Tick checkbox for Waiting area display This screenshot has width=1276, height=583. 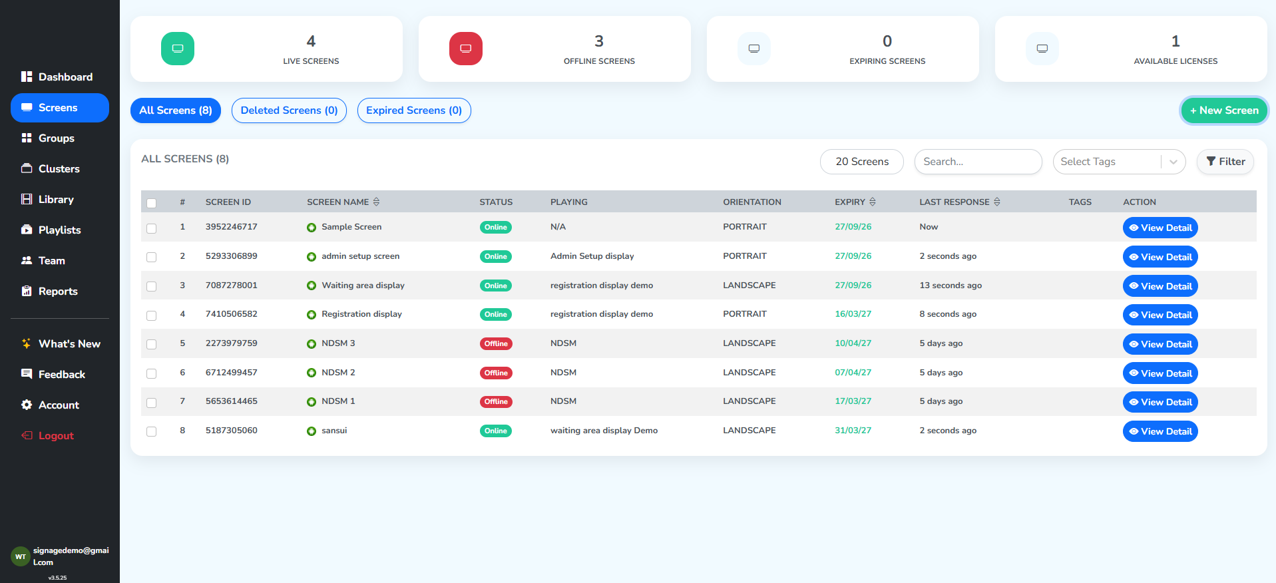click(152, 286)
